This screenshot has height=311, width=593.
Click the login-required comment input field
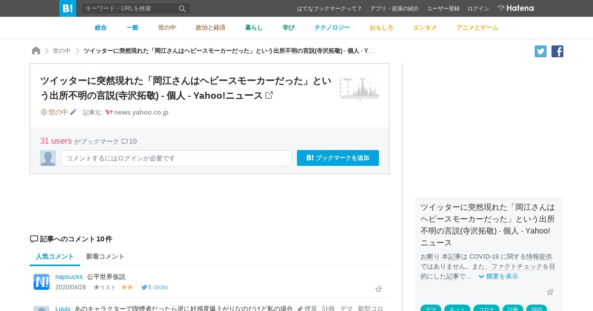(176, 158)
